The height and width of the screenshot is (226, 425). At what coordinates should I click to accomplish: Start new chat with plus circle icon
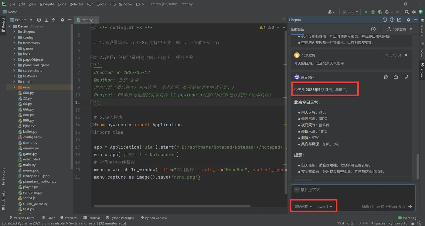373,29
